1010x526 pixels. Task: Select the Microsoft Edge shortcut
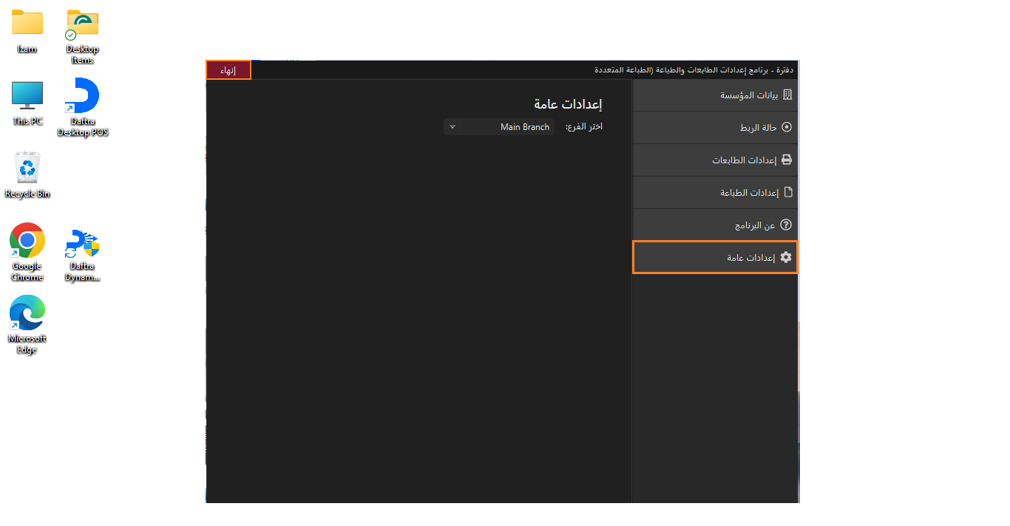(x=27, y=325)
